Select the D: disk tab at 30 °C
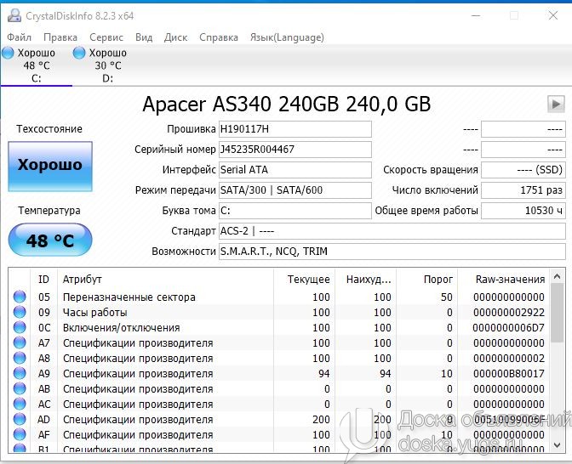 point(107,65)
